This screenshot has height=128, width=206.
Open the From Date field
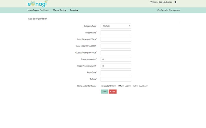pos(116,72)
